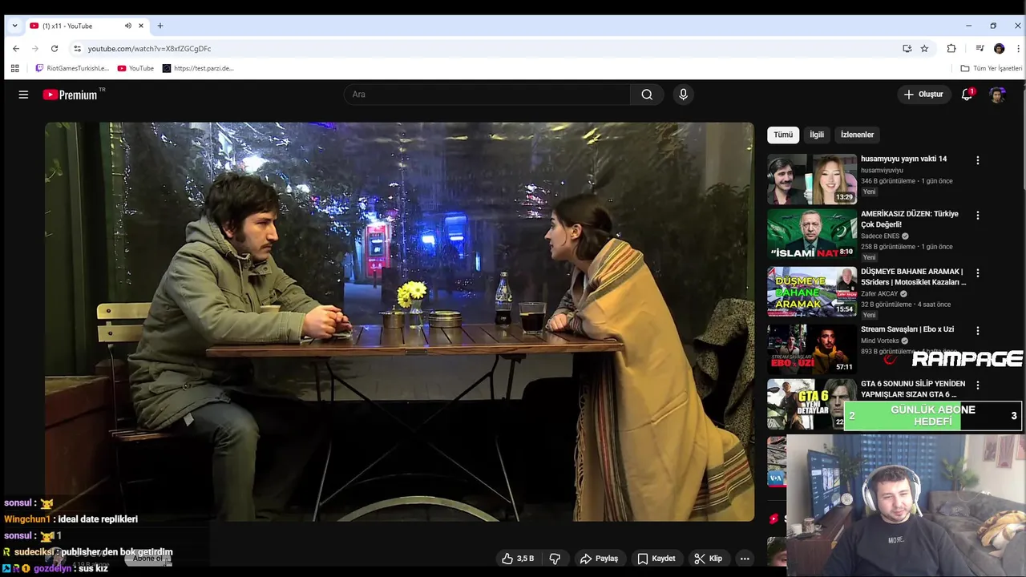The width and height of the screenshot is (1026, 577).
Task: Mute tab via speaker icon
Action: (x=128, y=26)
